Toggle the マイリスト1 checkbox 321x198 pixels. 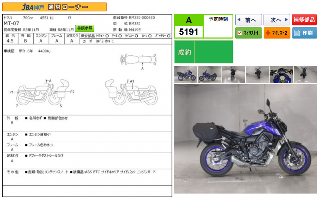(239, 33)
